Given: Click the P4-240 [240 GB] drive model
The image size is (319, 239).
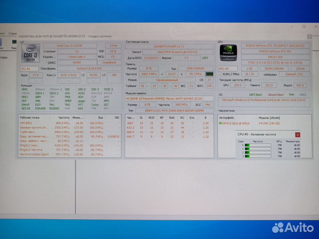Looking at the screenshot, I should [x=269, y=123].
